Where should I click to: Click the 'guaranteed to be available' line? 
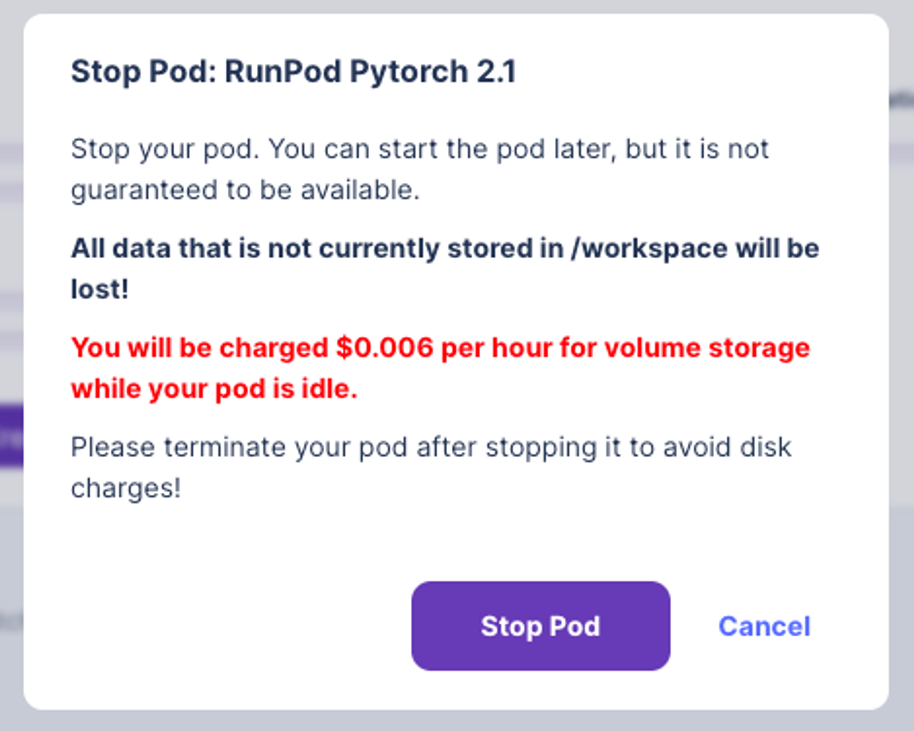(245, 190)
